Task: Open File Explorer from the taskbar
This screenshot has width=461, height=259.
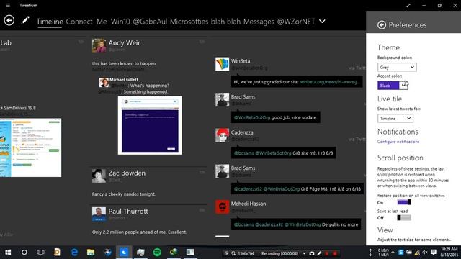Action: pyautogui.click(x=91, y=253)
